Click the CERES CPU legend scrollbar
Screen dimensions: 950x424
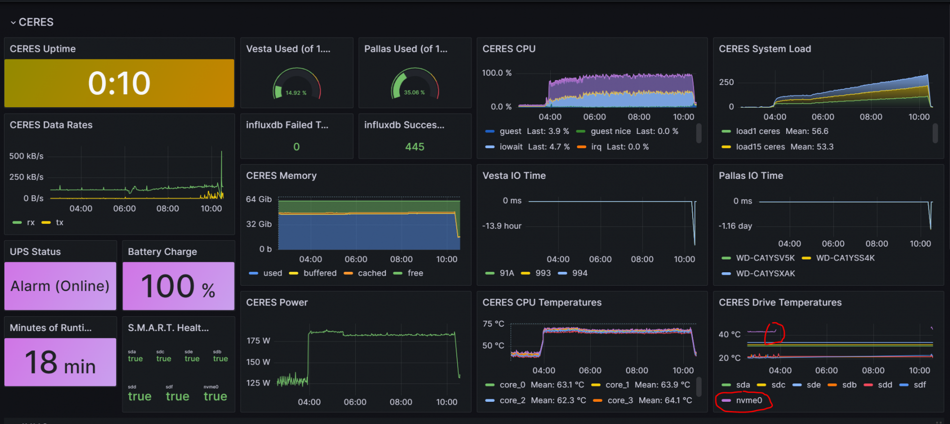tap(699, 133)
